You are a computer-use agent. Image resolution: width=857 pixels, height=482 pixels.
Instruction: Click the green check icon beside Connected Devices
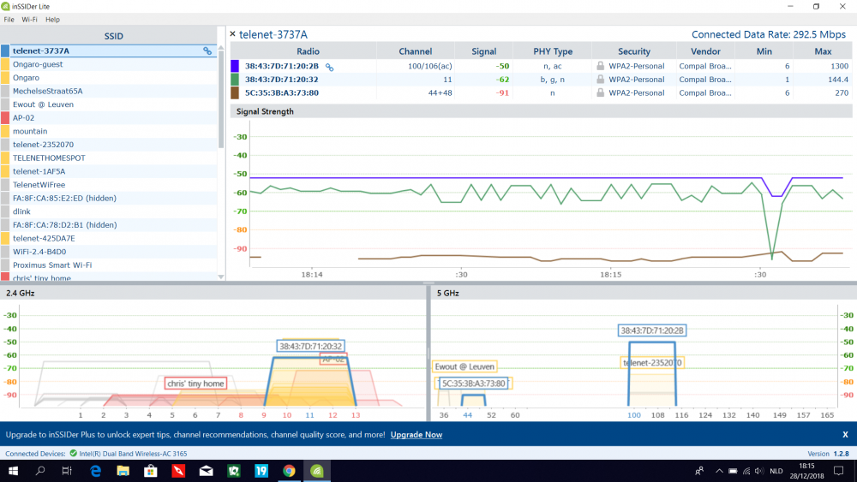(74, 454)
